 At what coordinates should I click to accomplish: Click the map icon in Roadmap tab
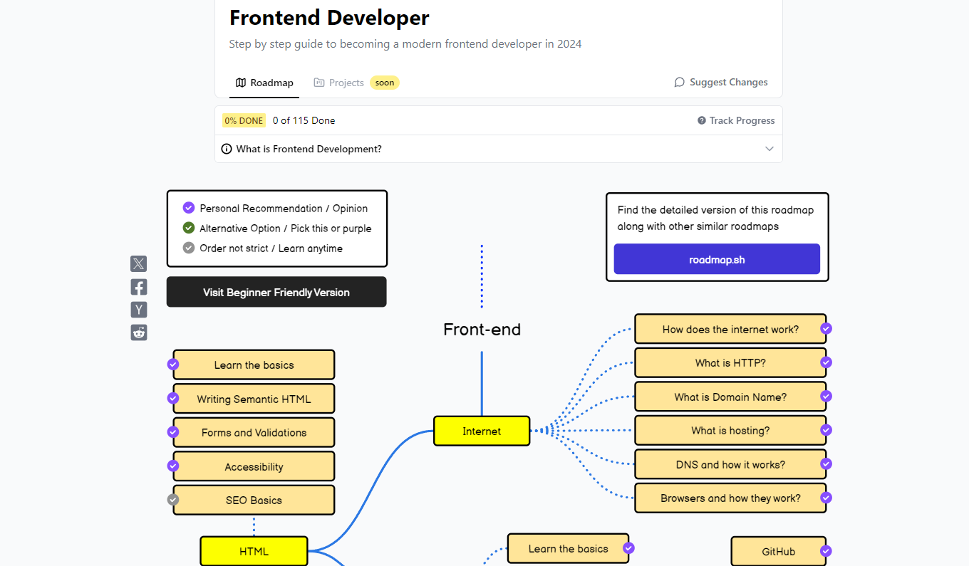coord(241,83)
